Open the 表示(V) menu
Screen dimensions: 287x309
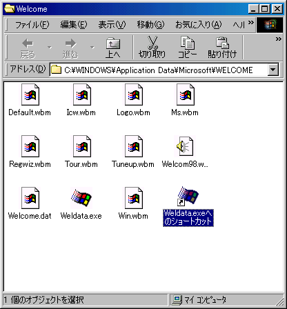[x=112, y=24]
